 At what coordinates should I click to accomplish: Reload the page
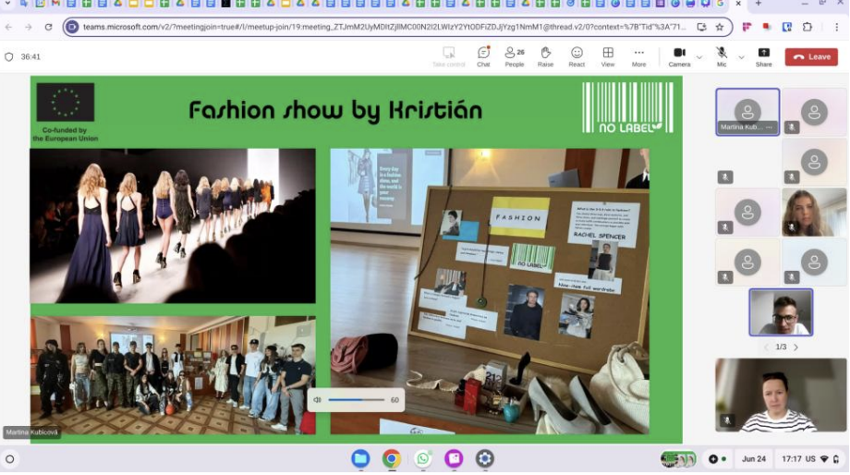(48, 28)
